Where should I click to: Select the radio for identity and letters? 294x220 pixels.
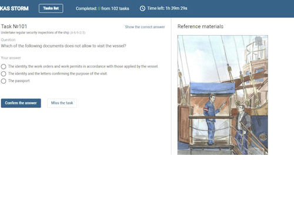4,74
